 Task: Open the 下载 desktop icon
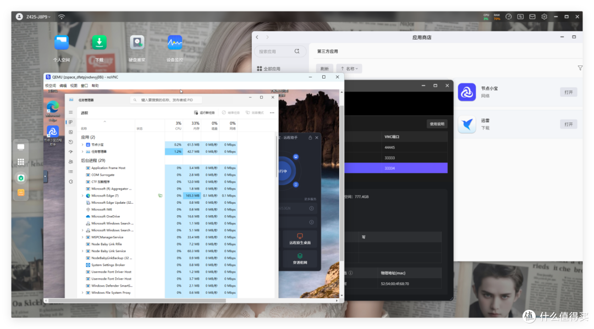(x=99, y=43)
